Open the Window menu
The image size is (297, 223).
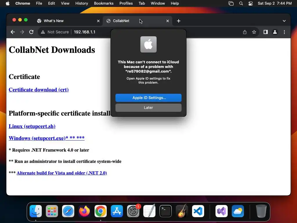(158, 3)
